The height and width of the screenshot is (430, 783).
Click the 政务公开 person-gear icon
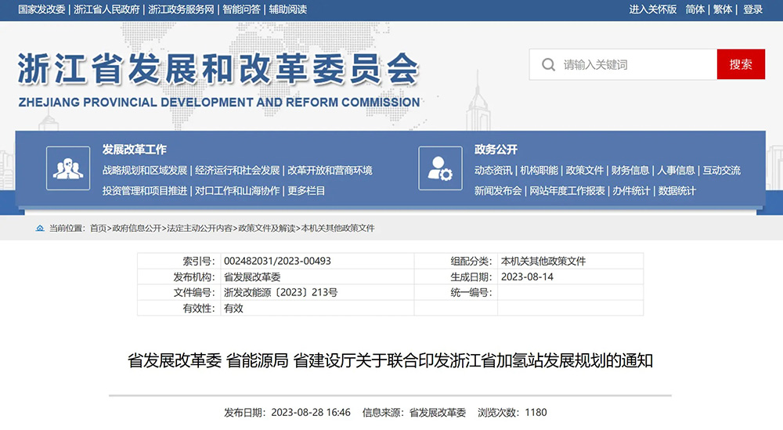pyautogui.click(x=440, y=168)
